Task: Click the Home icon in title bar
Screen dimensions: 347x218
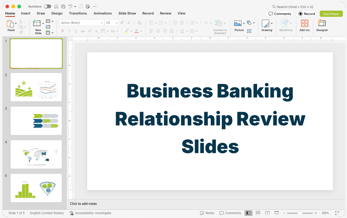Action: [56, 6]
